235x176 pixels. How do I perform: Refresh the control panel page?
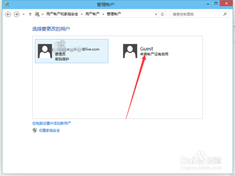click(x=163, y=14)
